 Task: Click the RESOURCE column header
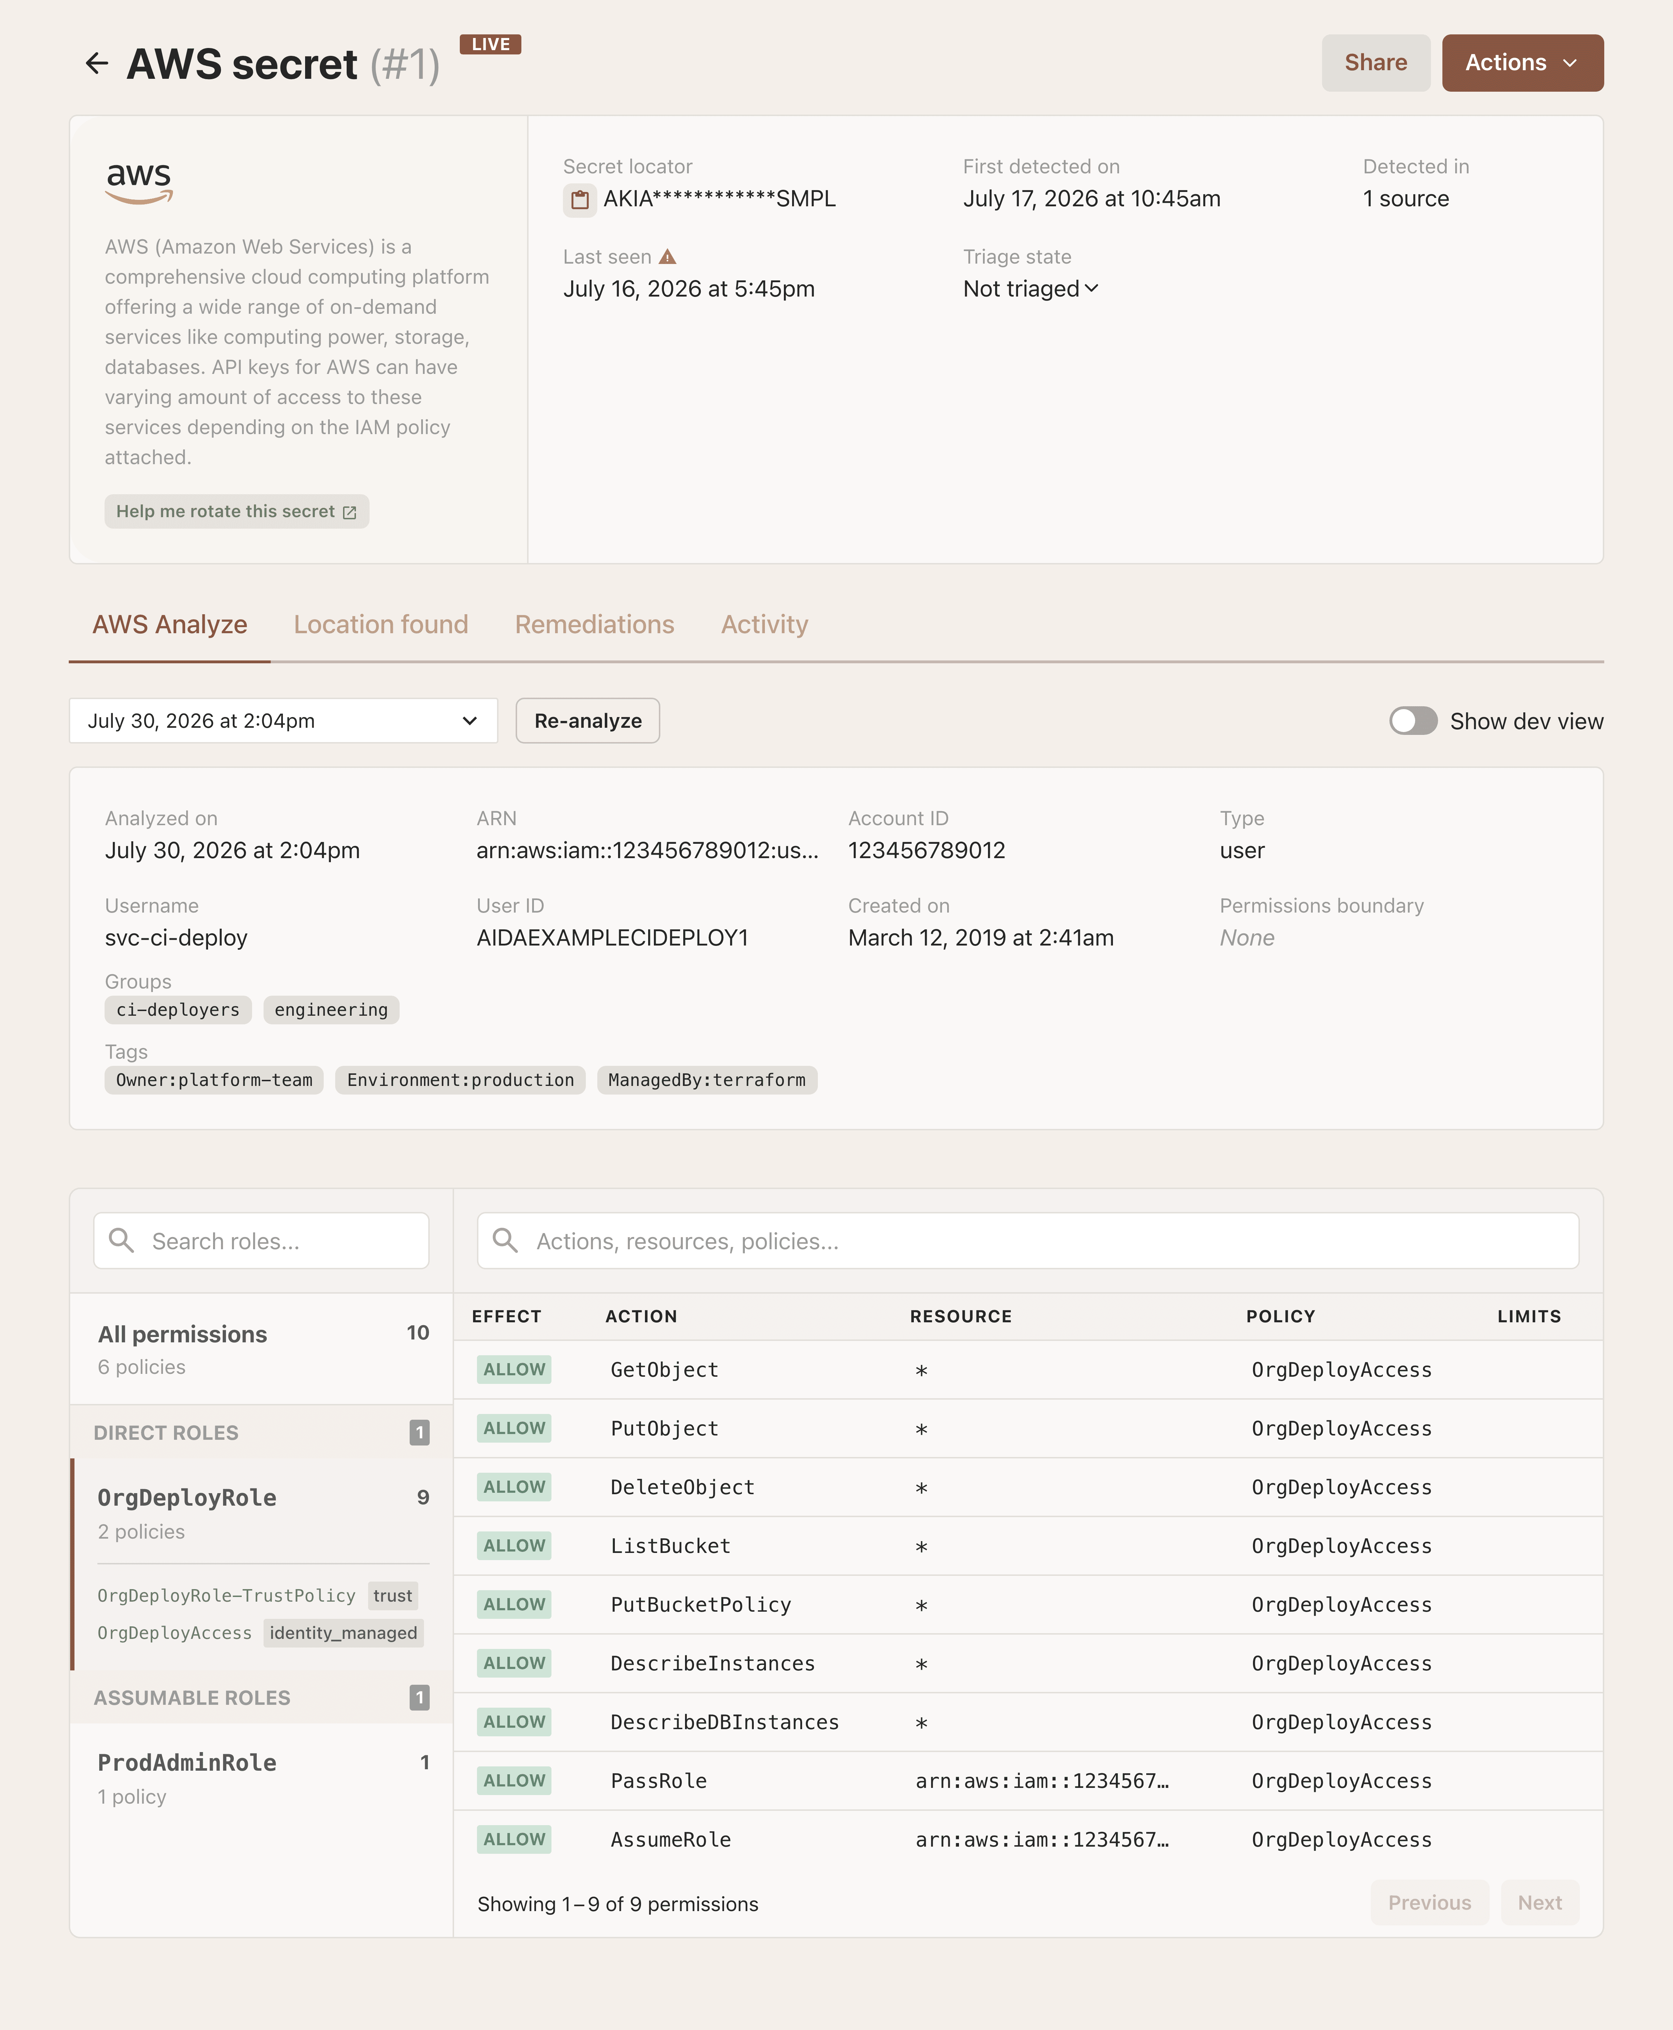pos(961,1317)
